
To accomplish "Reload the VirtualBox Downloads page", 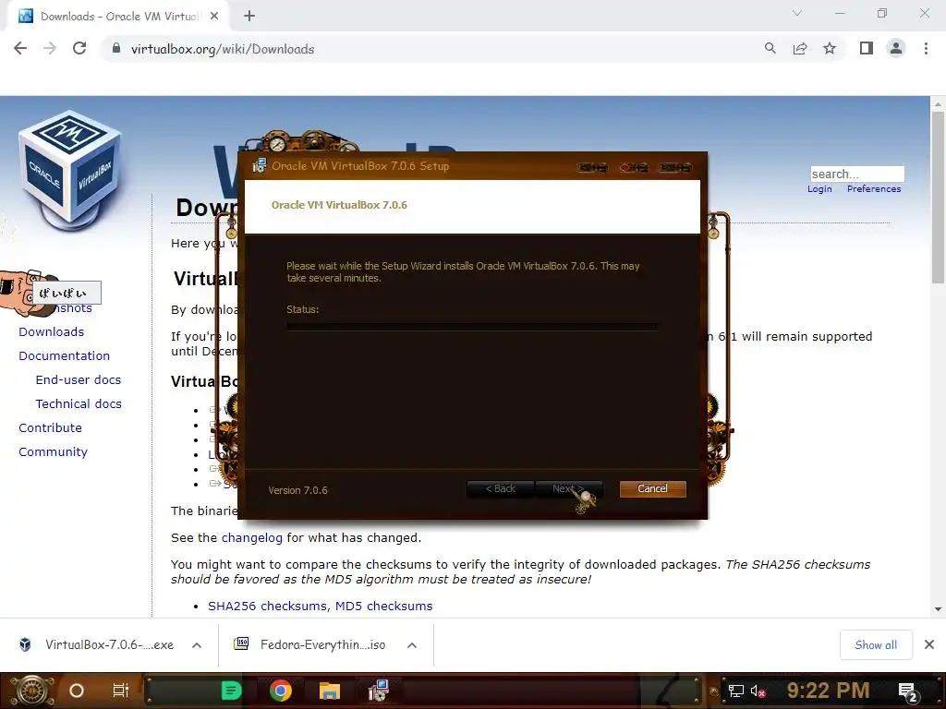I will point(79,49).
